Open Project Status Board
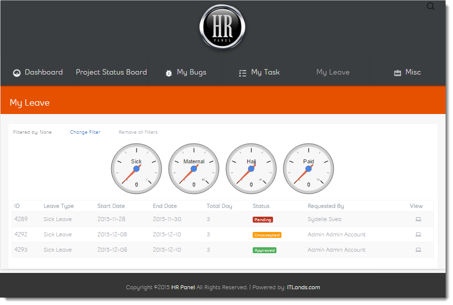The height and width of the screenshot is (305, 453). pos(111,72)
